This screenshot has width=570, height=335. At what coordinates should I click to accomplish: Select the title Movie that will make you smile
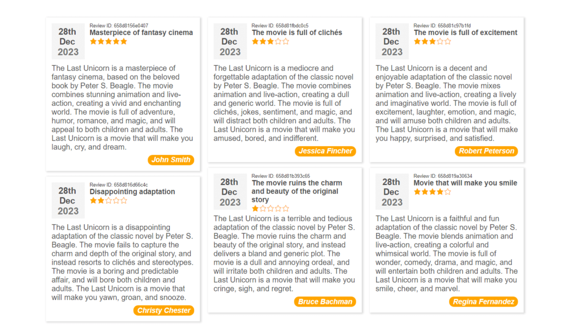[x=465, y=182]
